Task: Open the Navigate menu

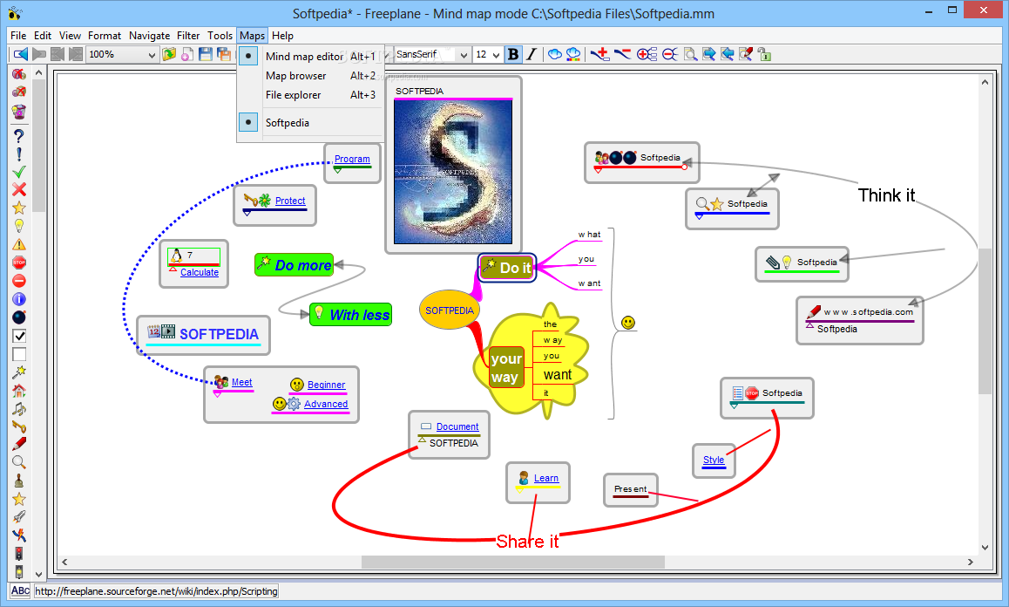Action: pos(149,36)
